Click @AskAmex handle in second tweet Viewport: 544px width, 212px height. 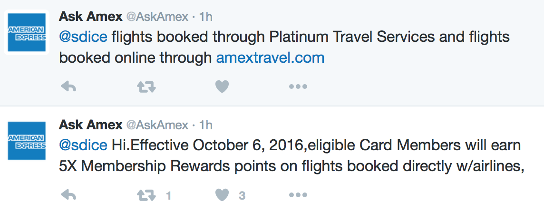[x=157, y=125]
